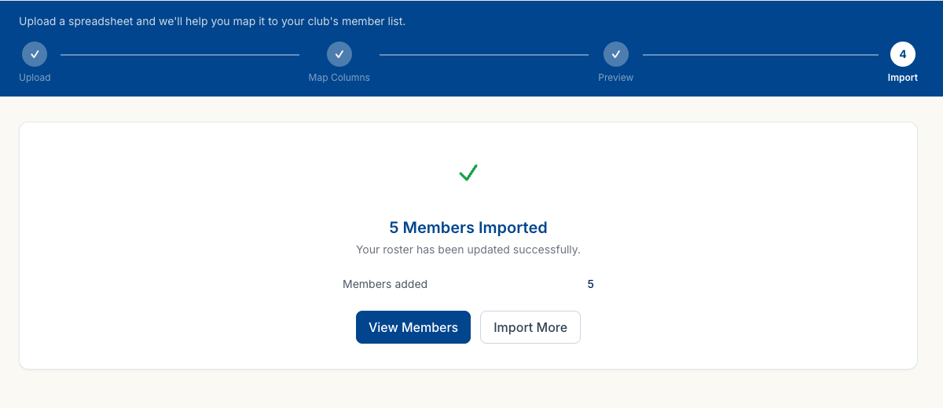
Task: Select the Upload step label
Action: 35,78
